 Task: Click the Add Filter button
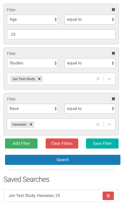21,144
